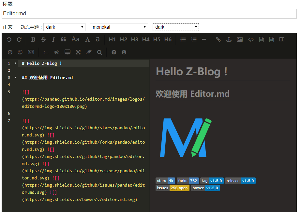Click the bower v1.5.0 badge
This screenshot has width=301, height=212.
click(205, 188)
